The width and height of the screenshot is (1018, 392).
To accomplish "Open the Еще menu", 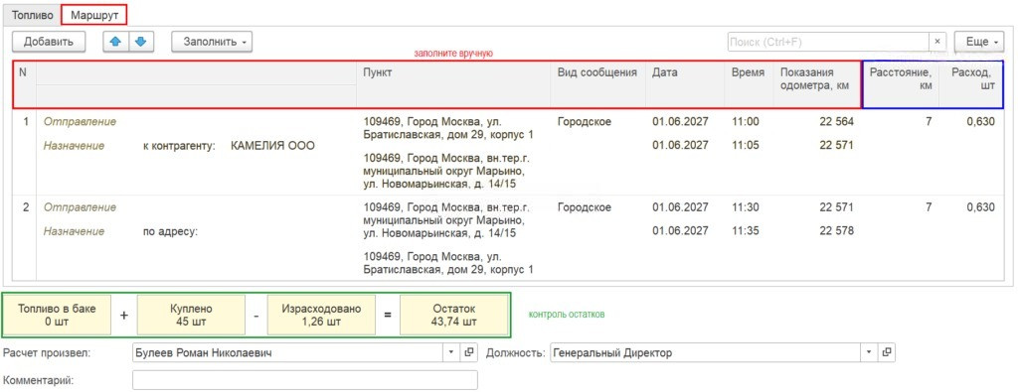I will tap(979, 42).
